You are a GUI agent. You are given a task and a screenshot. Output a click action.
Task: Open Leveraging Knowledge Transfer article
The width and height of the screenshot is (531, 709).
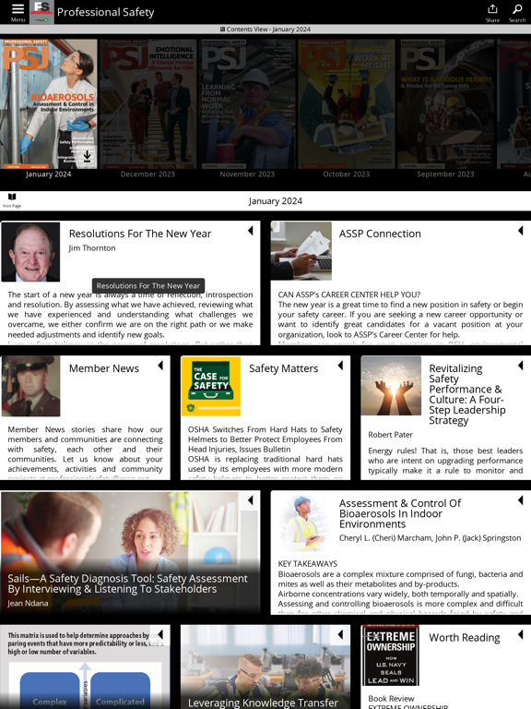point(263,703)
